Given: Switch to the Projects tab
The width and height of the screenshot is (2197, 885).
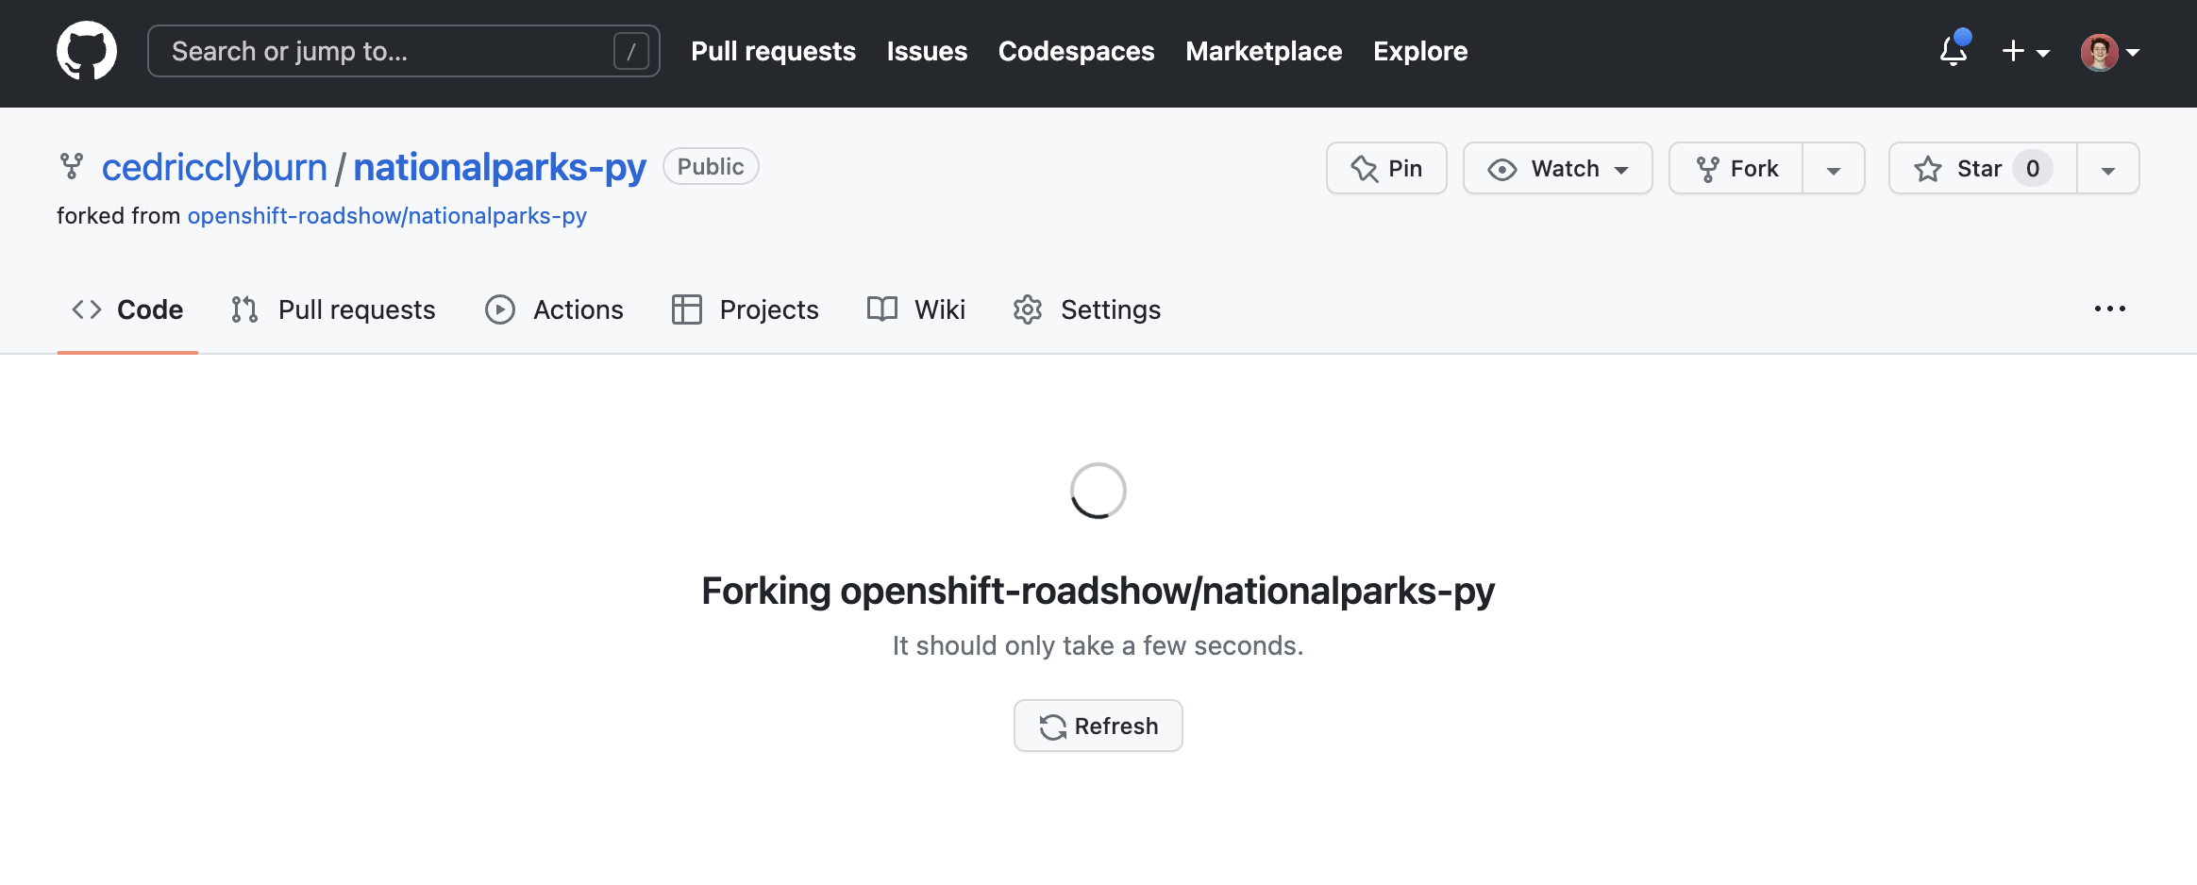Looking at the screenshot, I should click(745, 309).
